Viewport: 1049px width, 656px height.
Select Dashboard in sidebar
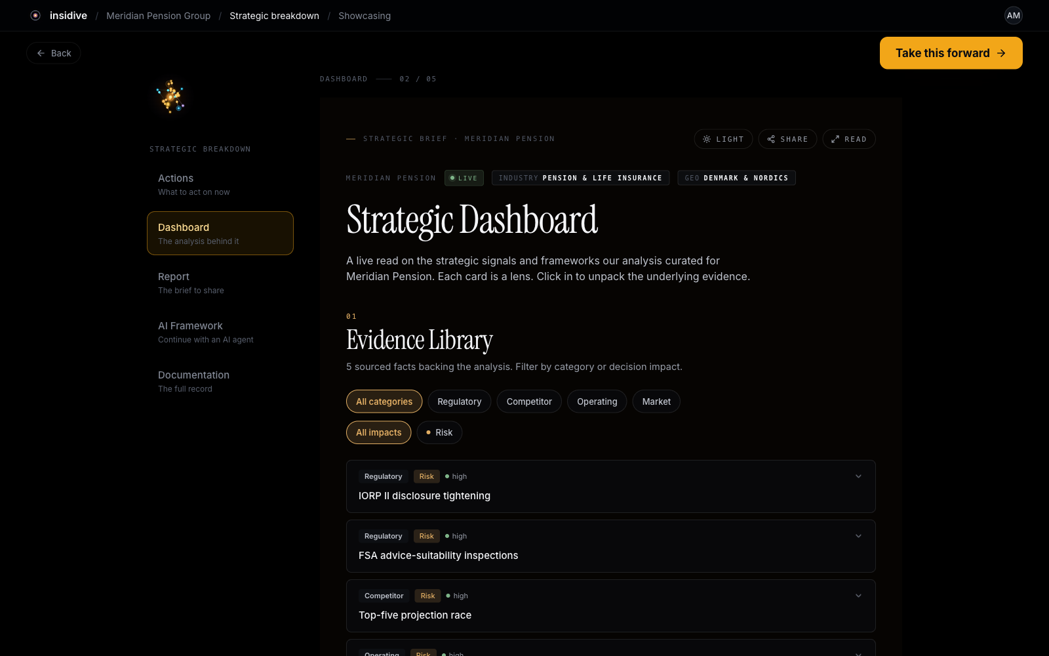coord(220,233)
